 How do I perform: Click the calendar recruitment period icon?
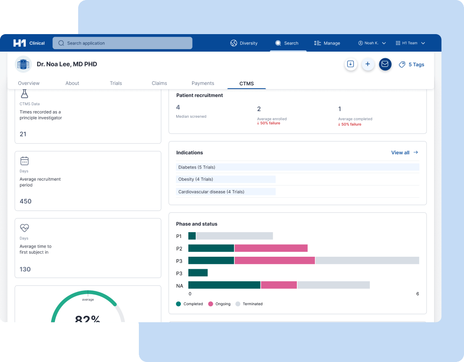[25, 161]
